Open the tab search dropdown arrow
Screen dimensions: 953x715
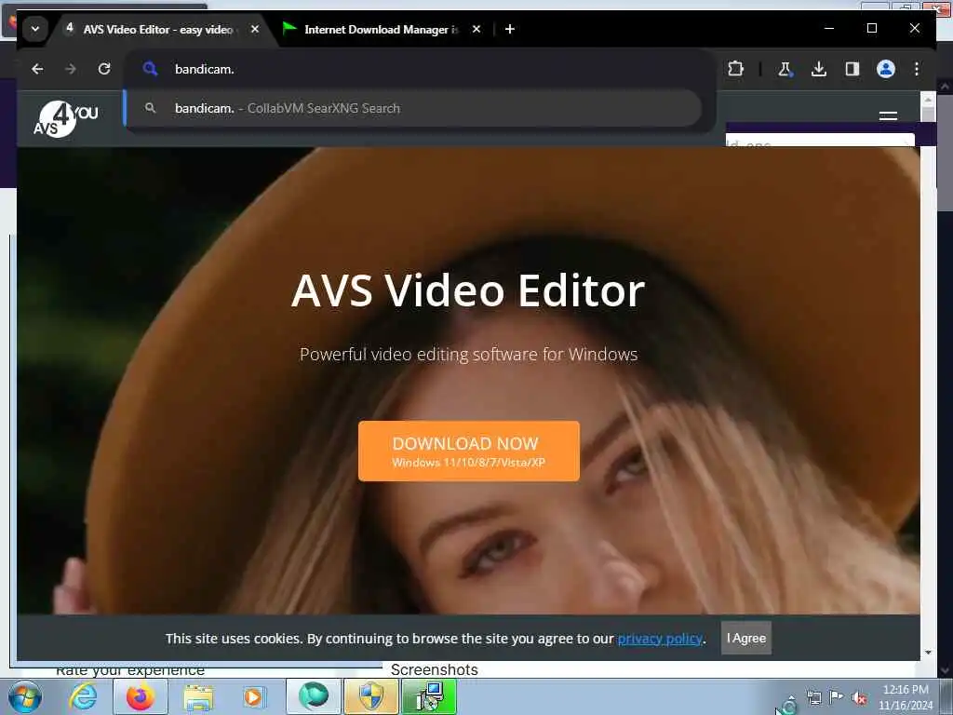point(35,29)
